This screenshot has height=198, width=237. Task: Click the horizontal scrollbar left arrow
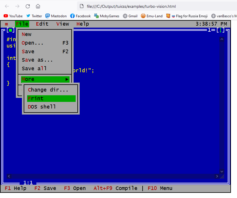[x=9, y=176]
